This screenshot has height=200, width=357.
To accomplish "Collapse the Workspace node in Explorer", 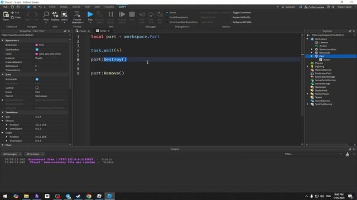I will (307, 39).
